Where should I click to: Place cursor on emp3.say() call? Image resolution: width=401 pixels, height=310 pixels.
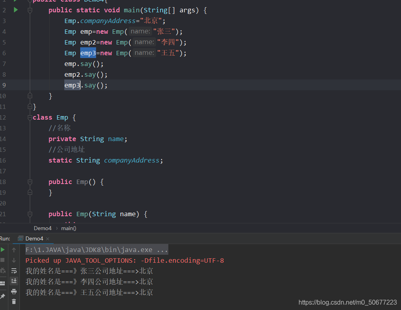[86, 85]
